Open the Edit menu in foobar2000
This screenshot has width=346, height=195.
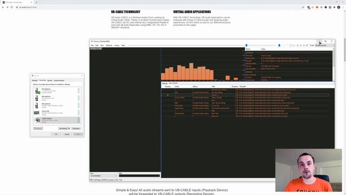point(97,45)
